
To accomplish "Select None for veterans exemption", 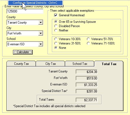I will [56, 48].
